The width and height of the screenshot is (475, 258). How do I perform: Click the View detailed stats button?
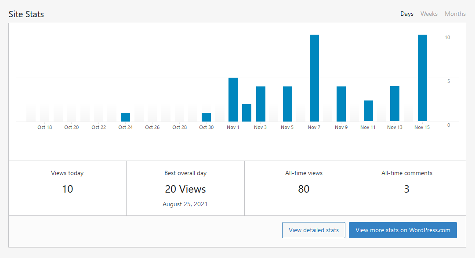[x=314, y=230]
